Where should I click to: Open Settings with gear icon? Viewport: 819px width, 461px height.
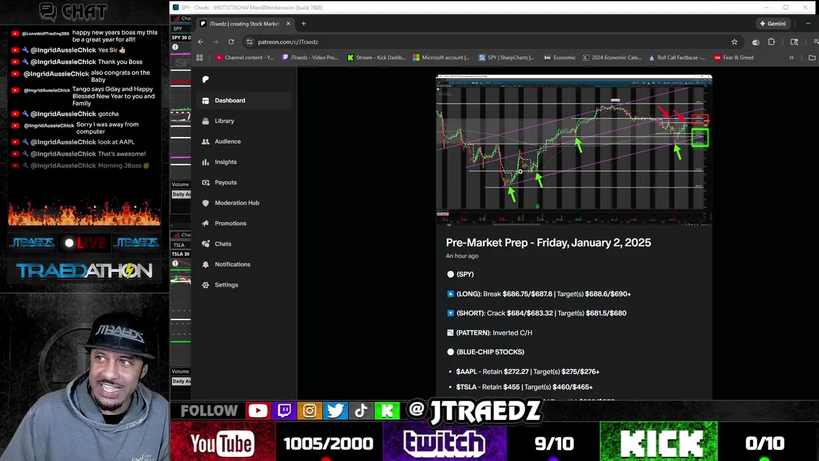tap(244, 285)
